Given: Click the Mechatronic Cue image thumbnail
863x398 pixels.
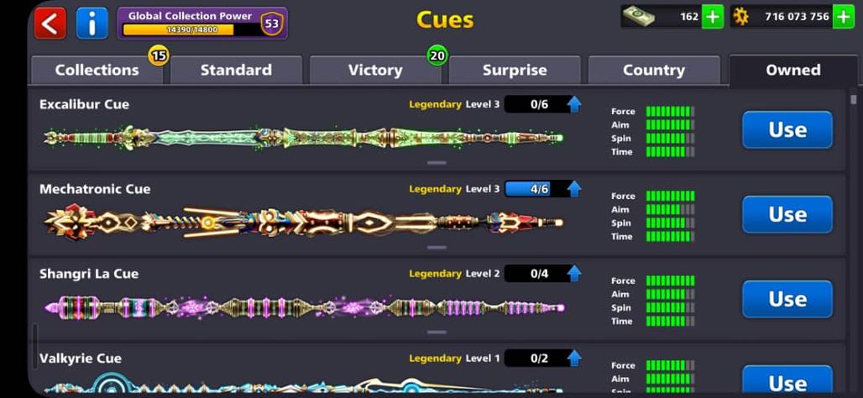Looking at the screenshot, I should [x=304, y=222].
